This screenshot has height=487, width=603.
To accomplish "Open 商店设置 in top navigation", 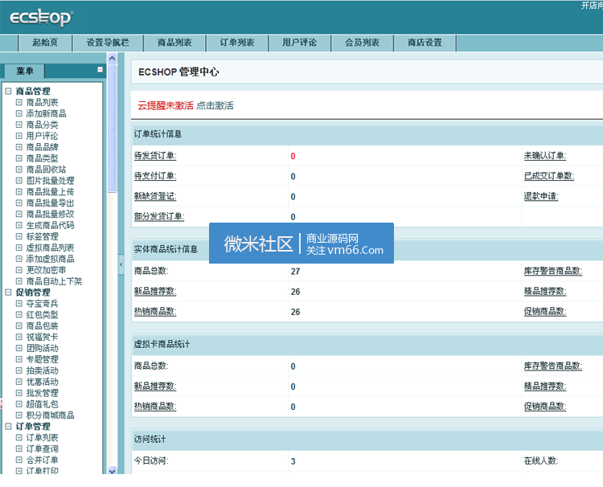I will click(x=425, y=43).
